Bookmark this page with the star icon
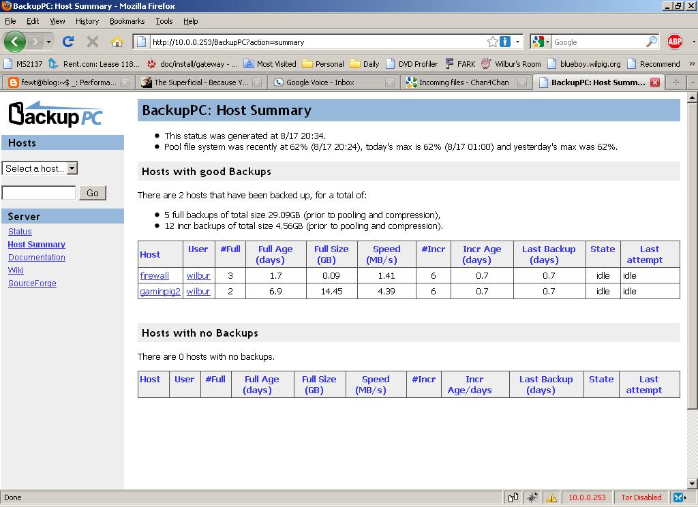 (x=492, y=42)
